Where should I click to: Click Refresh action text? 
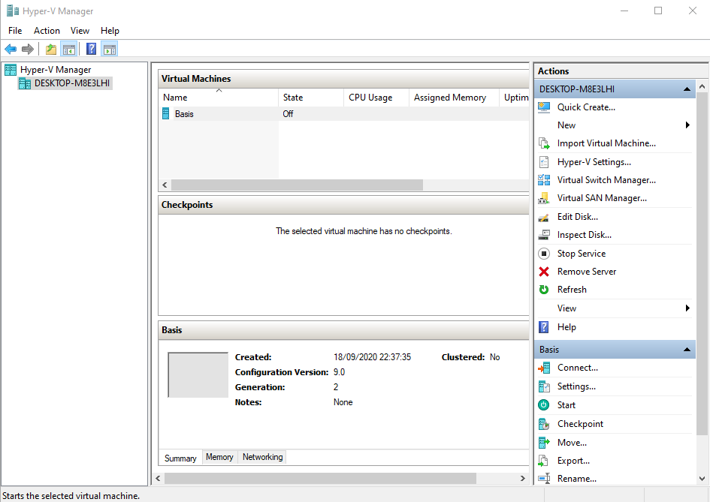pos(572,290)
